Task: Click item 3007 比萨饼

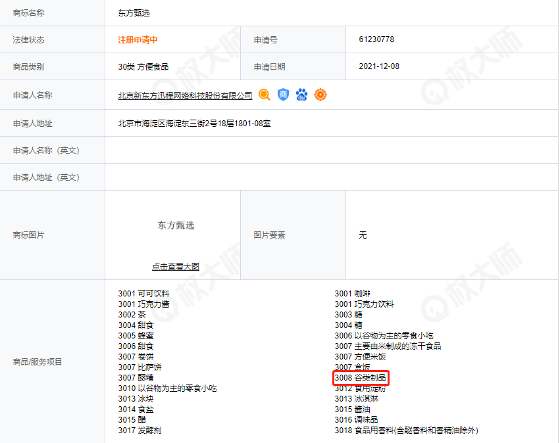Action: pos(140,367)
